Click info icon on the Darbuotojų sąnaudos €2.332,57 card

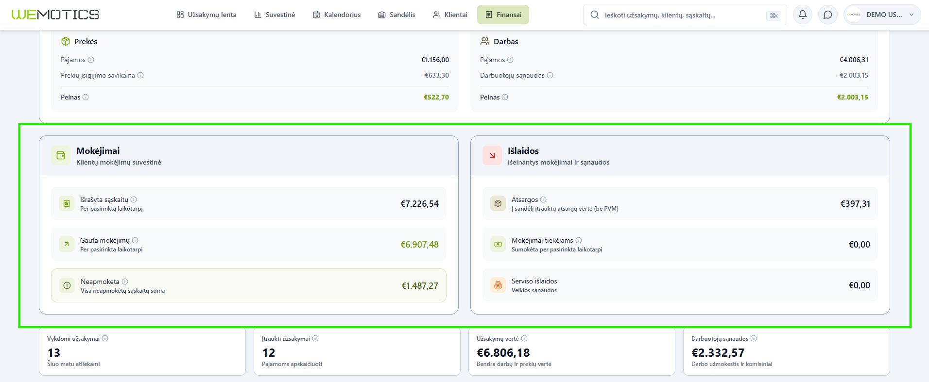coord(754,339)
